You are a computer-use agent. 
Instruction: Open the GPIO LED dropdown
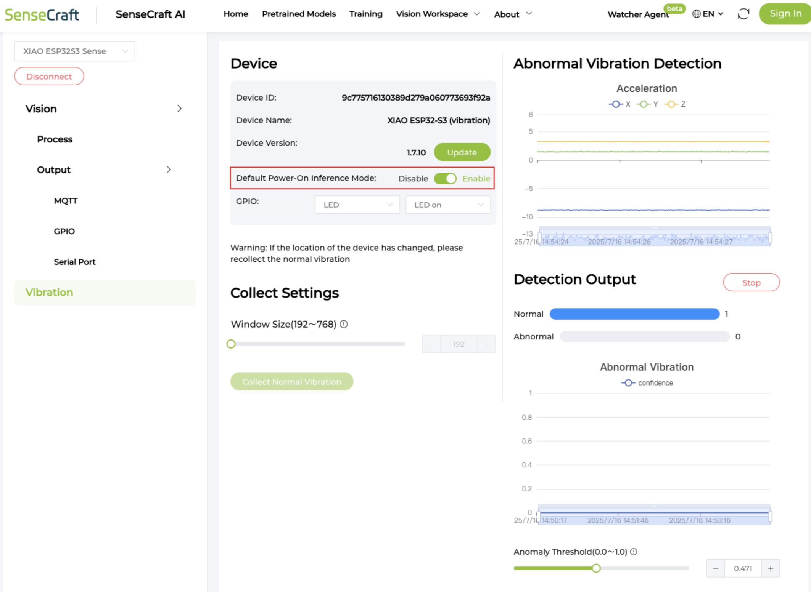click(357, 205)
